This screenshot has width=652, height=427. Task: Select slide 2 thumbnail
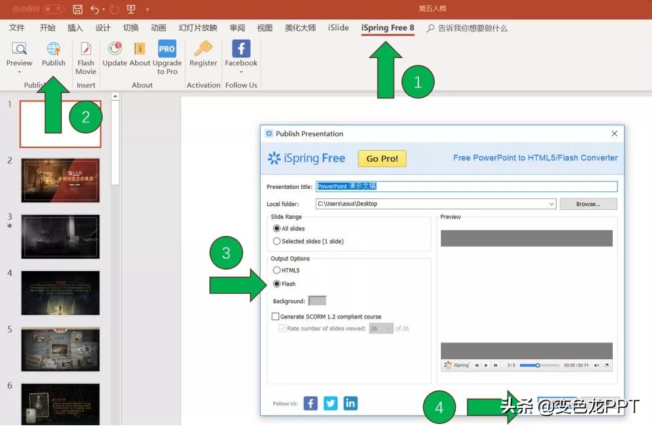click(60, 180)
